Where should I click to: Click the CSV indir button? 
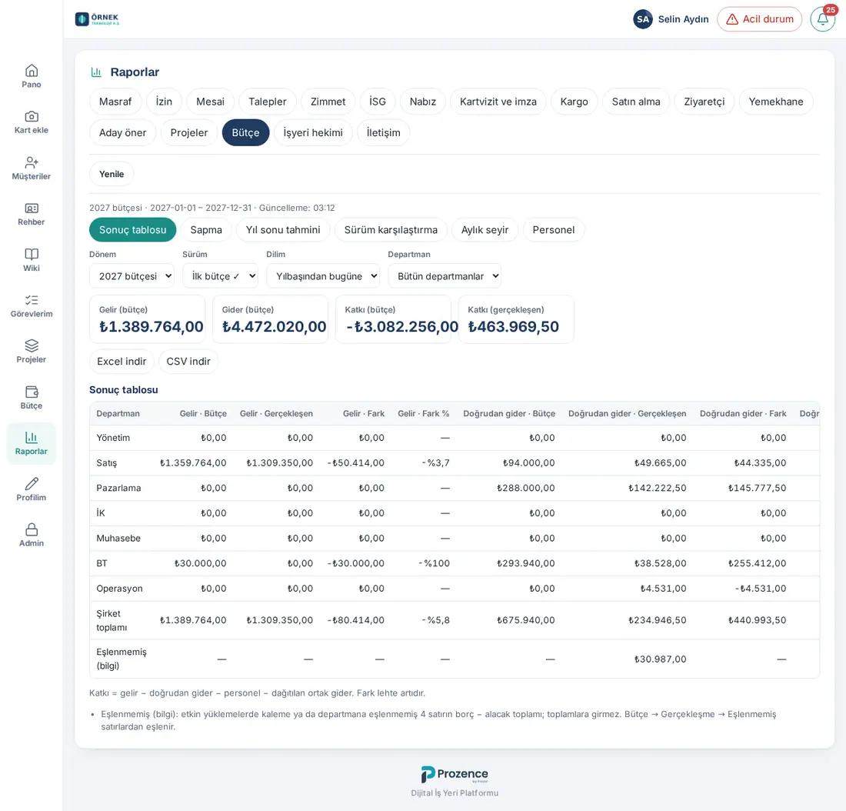click(188, 361)
